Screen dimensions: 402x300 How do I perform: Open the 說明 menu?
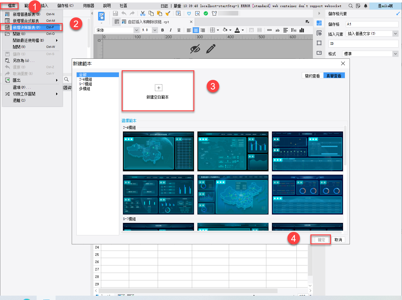click(x=107, y=6)
